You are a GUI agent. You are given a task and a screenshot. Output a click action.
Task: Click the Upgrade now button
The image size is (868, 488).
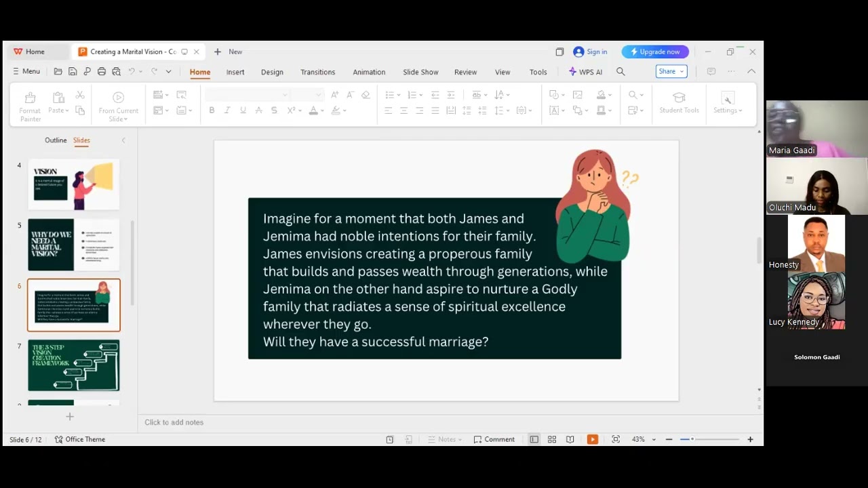(x=655, y=52)
